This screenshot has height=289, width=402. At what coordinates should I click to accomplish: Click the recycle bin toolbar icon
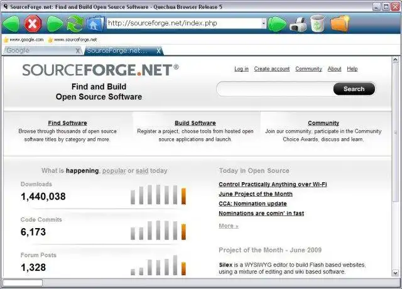[x=318, y=23]
